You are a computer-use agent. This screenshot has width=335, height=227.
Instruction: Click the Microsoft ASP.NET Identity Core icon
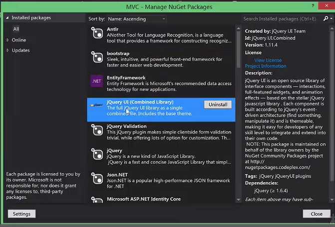(97, 200)
